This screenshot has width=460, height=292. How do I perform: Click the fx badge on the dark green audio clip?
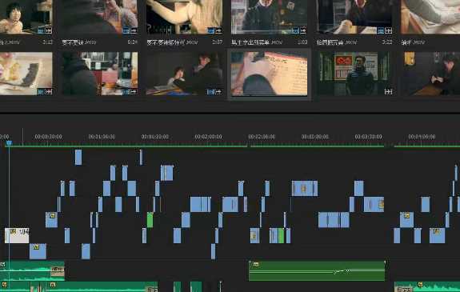[255, 265]
